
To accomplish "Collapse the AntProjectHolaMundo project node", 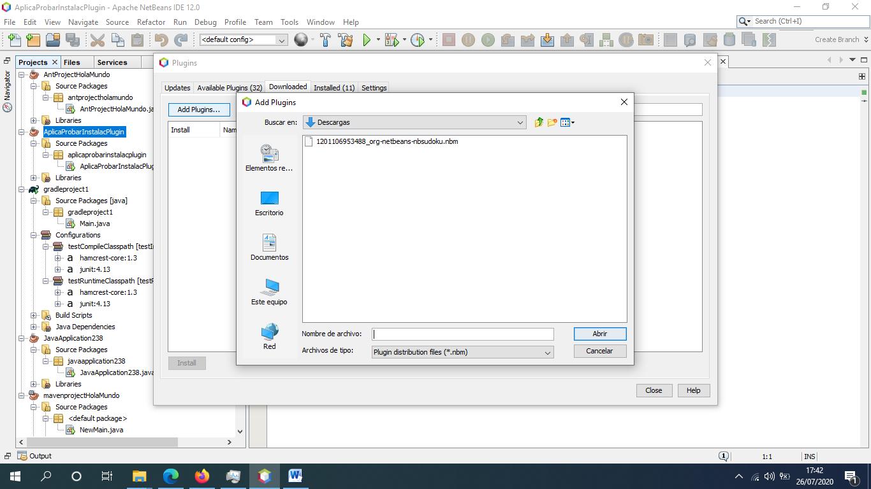I will pyautogui.click(x=22, y=74).
